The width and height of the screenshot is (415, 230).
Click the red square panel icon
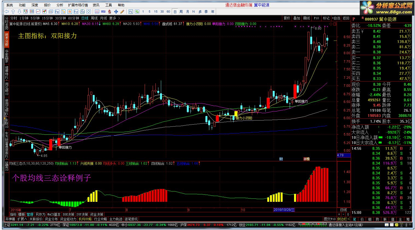(335, 24)
